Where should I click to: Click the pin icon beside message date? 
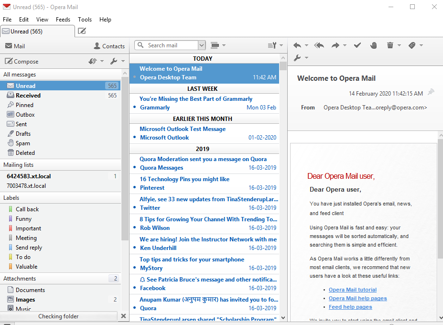[431, 92]
